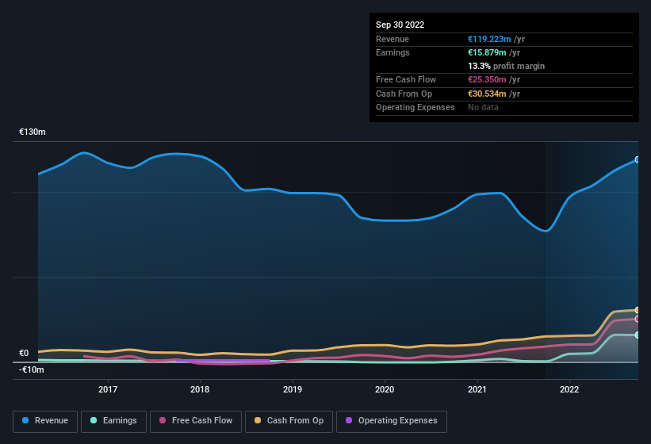651x444 pixels.
Task: Toggle the Earnings series legend button
Action: coord(113,421)
